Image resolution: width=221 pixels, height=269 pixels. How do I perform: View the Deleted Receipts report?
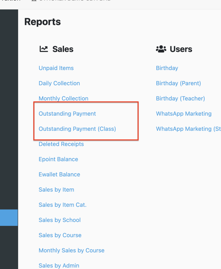[61, 144]
